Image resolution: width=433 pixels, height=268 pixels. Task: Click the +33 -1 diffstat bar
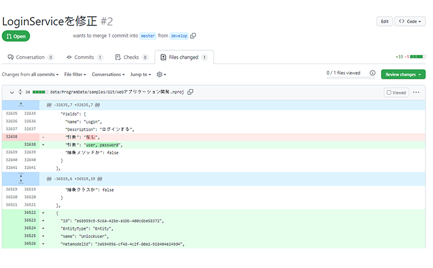[x=410, y=57]
